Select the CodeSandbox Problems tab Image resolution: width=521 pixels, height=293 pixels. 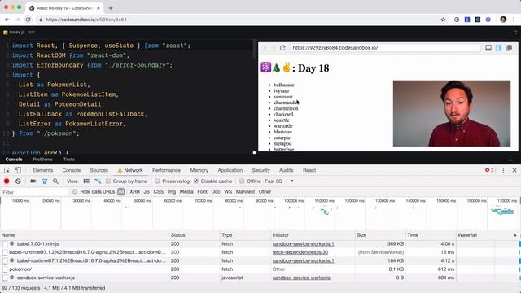click(42, 160)
